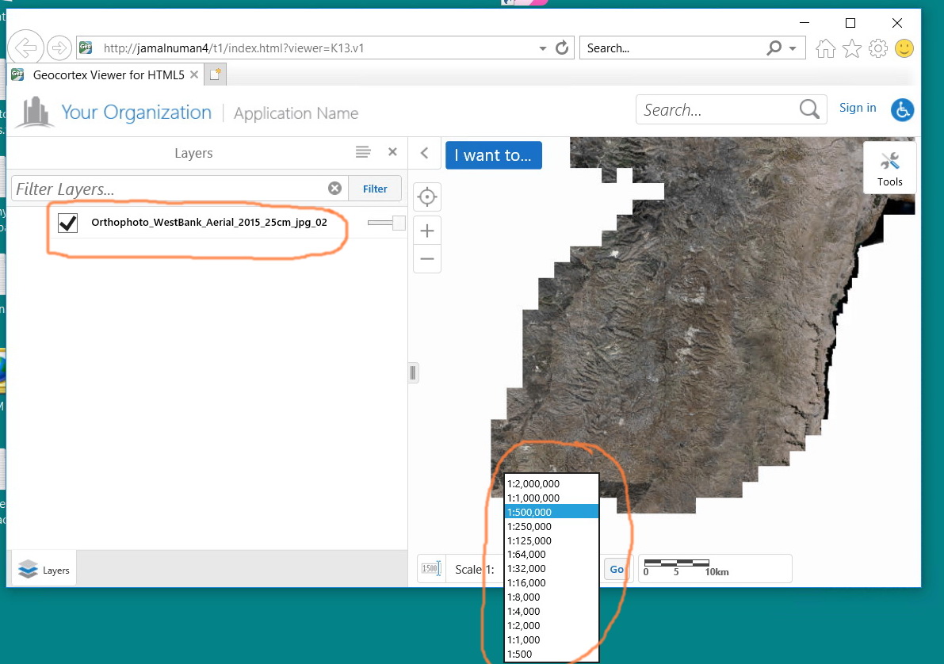
Task: Go forward with the browser forward arrow
Action: point(59,48)
